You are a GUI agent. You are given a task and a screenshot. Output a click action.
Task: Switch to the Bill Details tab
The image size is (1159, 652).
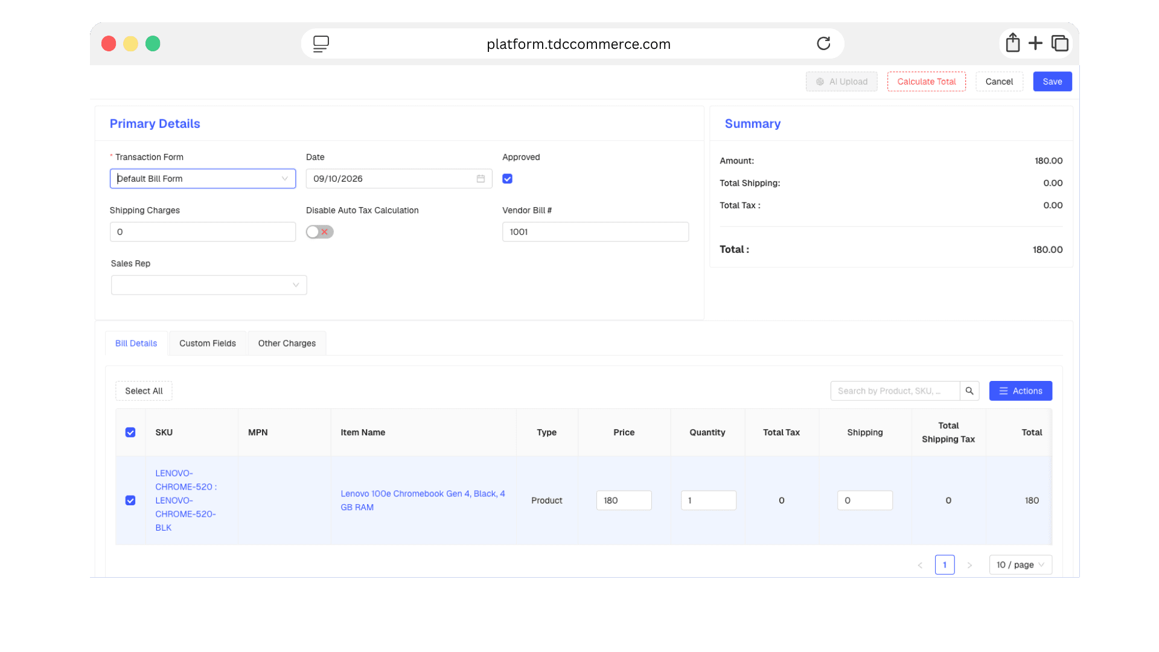click(x=136, y=343)
